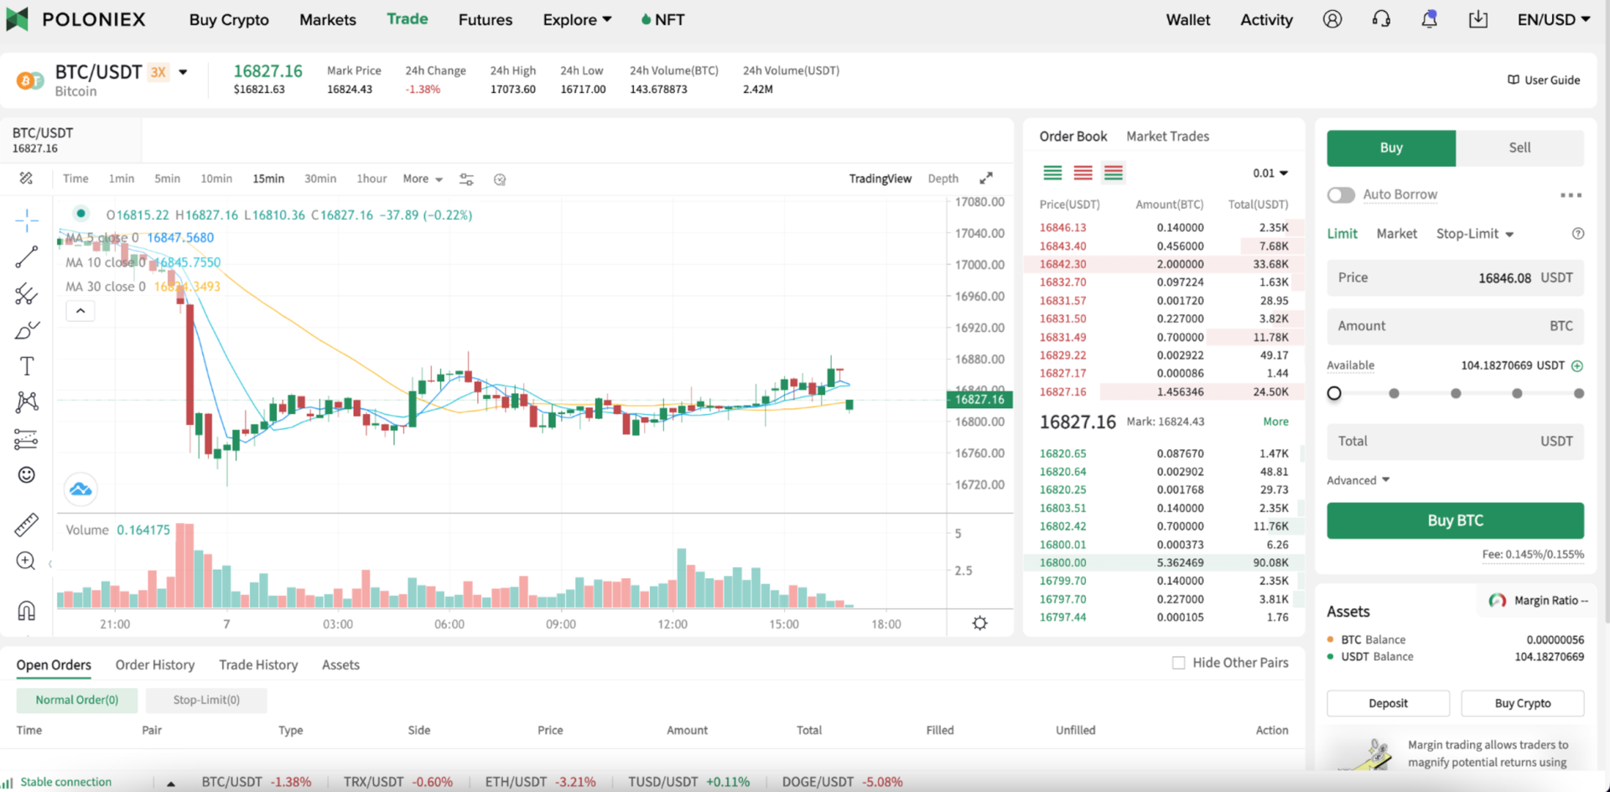Click the add USDT plus icon
This screenshot has height=792, width=1610.
[x=1577, y=365]
